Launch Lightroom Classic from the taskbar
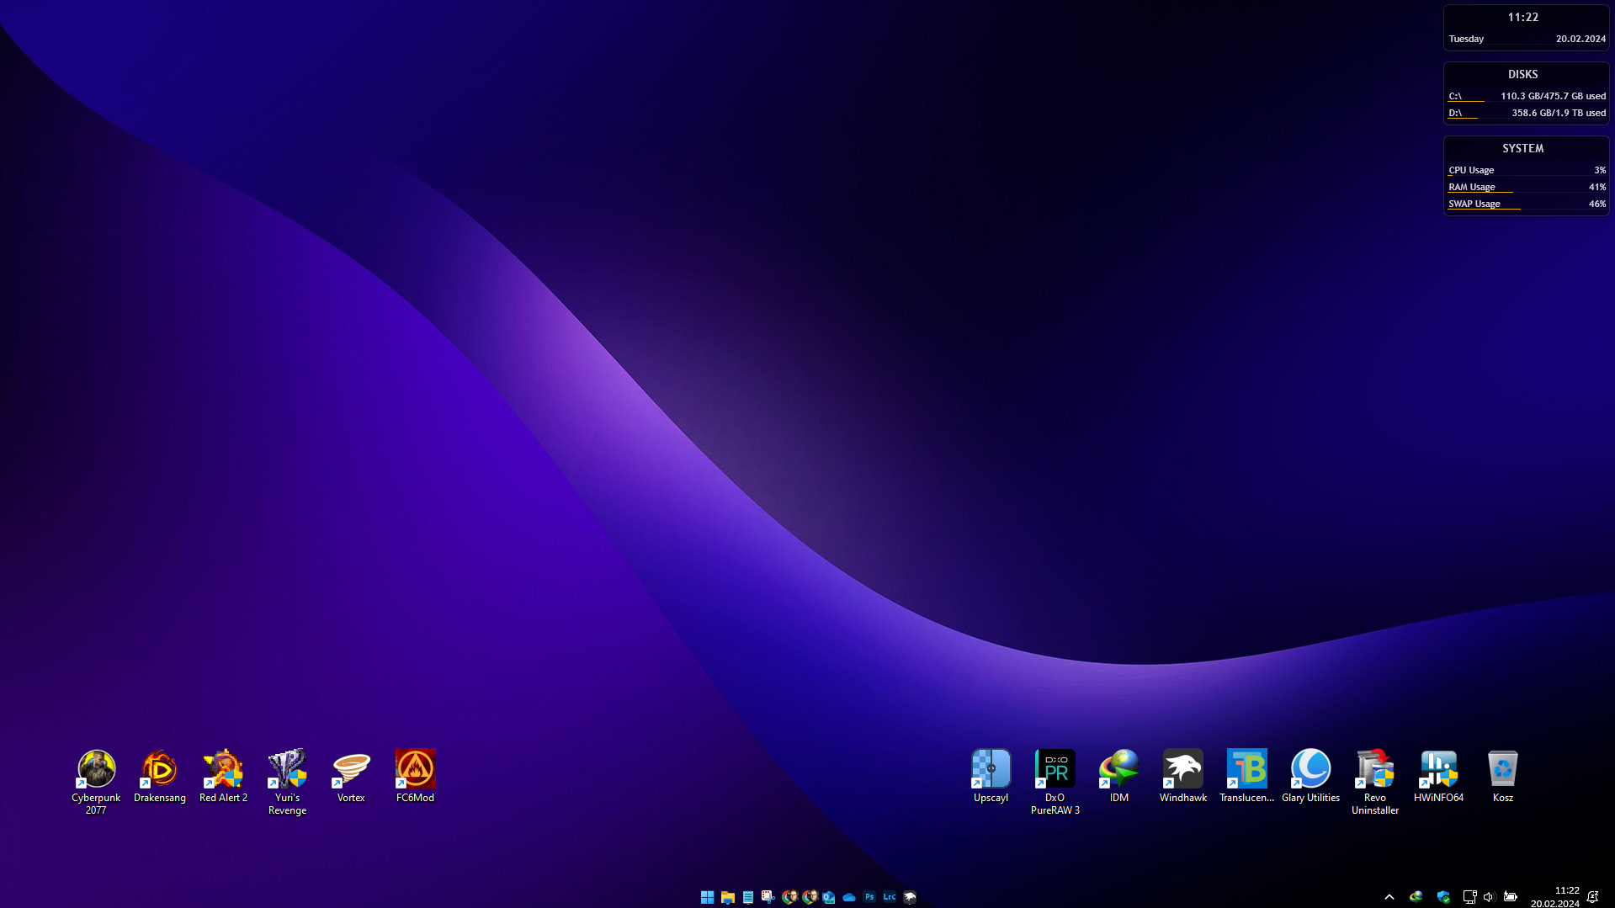This screenshot has height=908, width=1615. [890, 897]
